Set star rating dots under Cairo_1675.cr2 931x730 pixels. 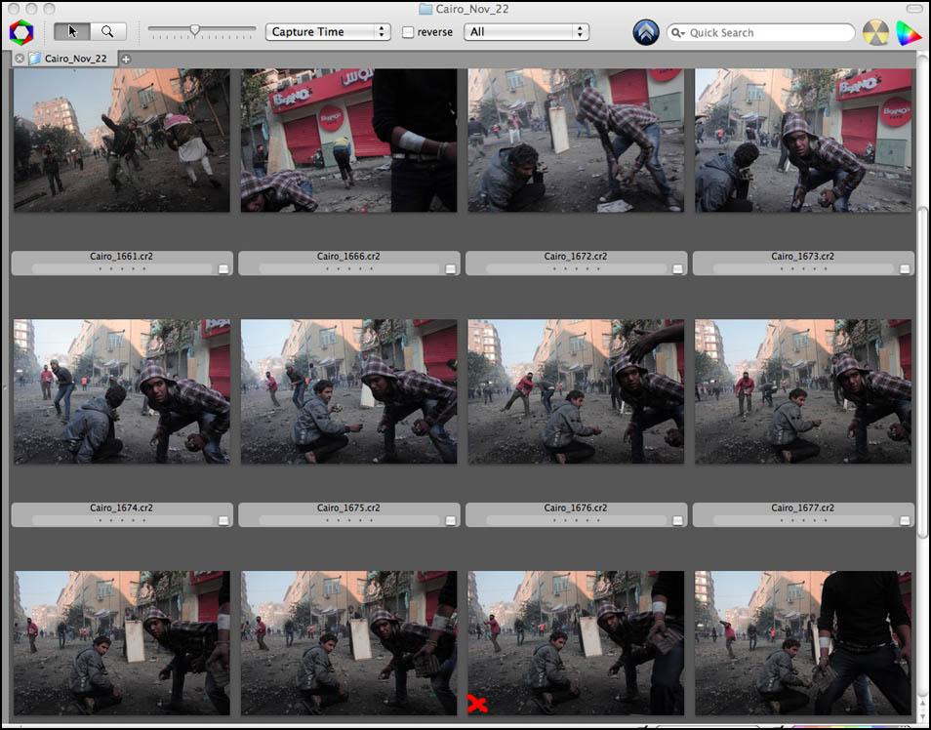[348, 520]
